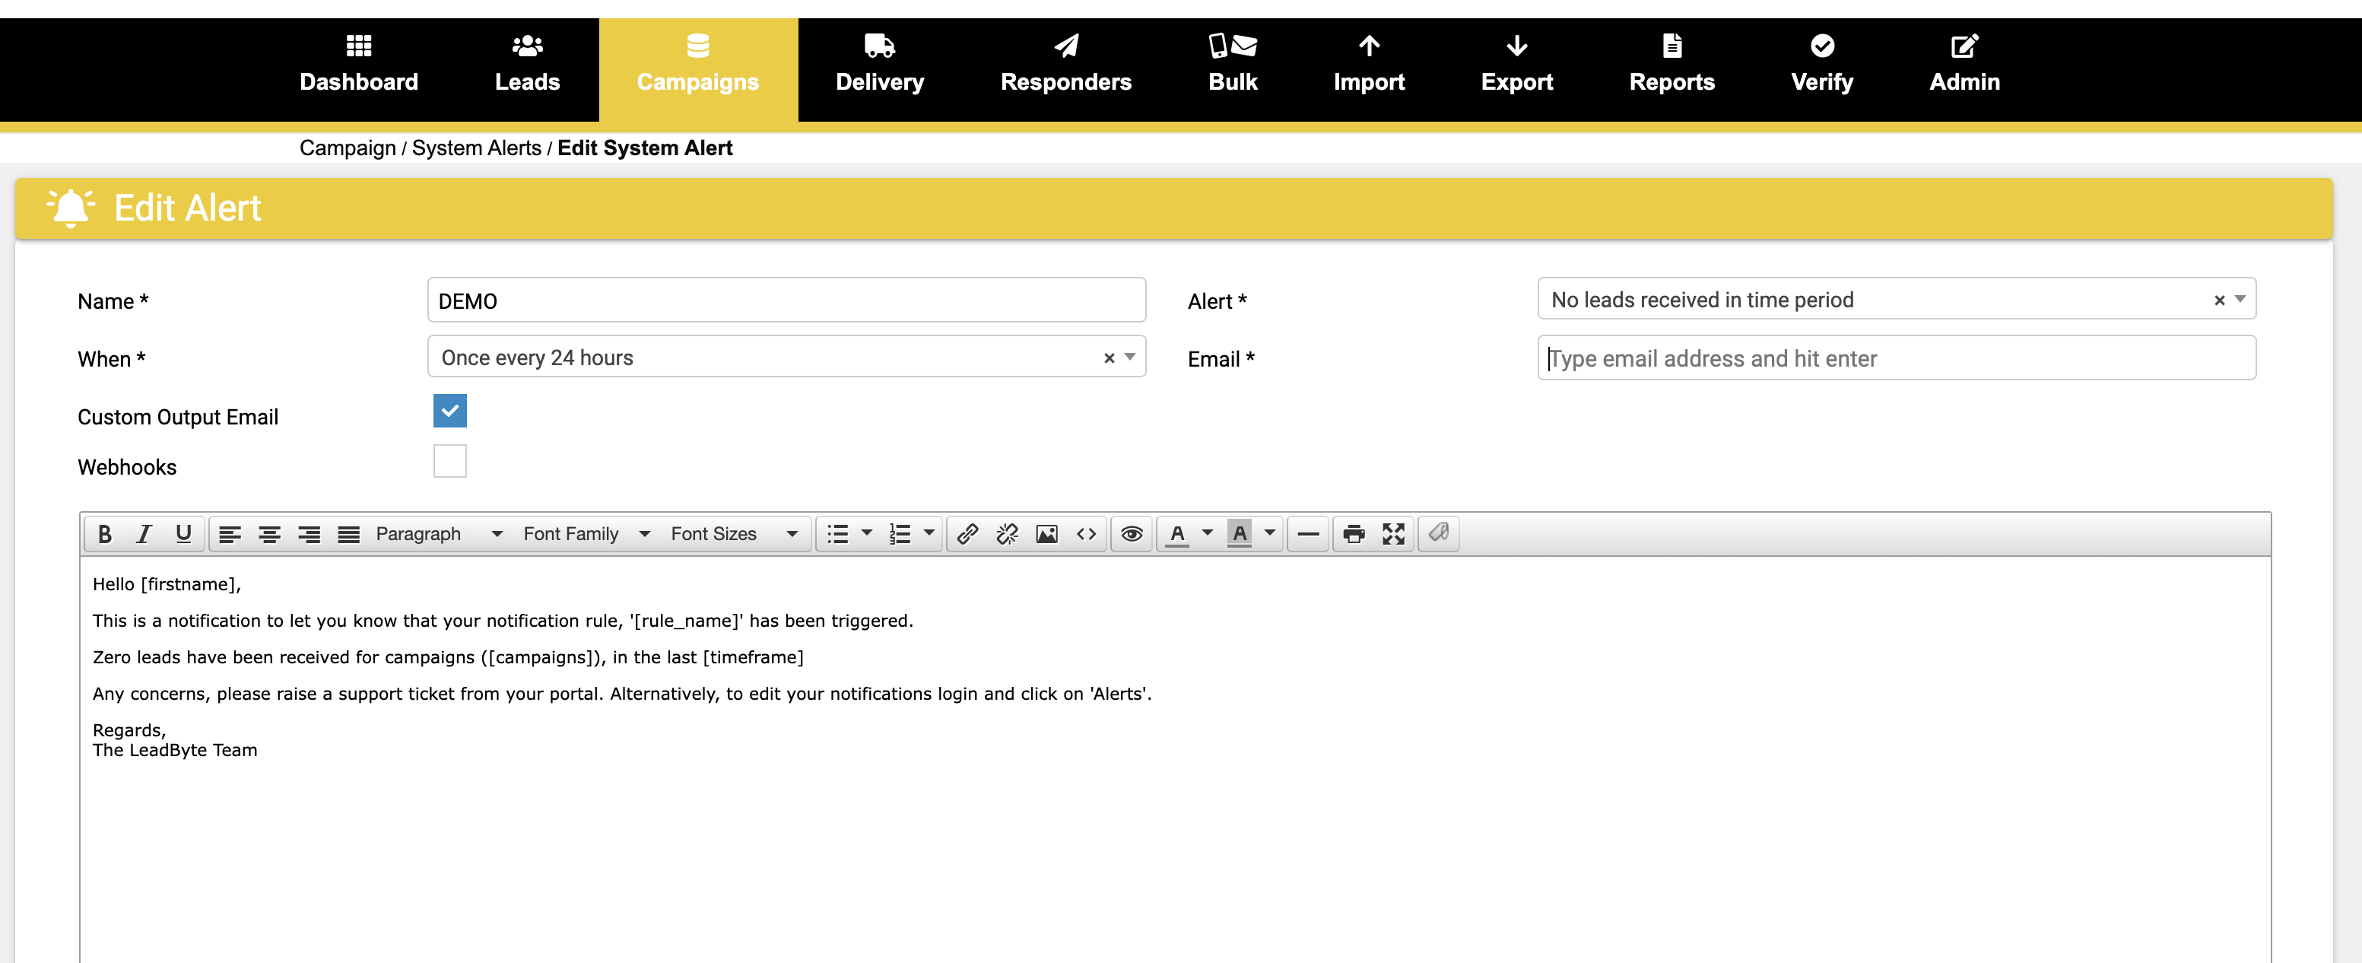Toggle fullscreen editor mode
2362x963 pixels.
coord(1394,534)
